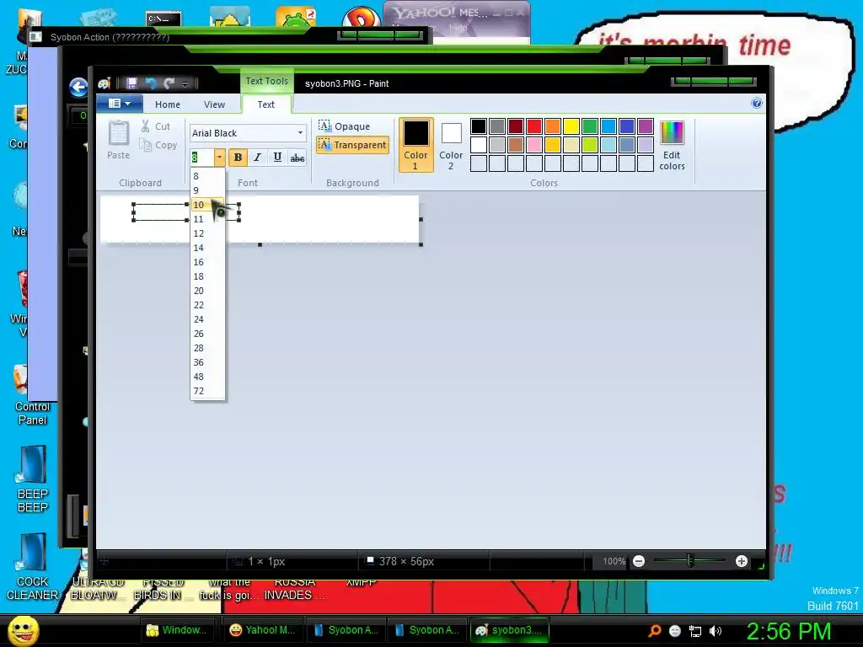Viewport: 863px width, 647px height.
Task: Click the zoom in plus button
Action: (x=742, y=561)
